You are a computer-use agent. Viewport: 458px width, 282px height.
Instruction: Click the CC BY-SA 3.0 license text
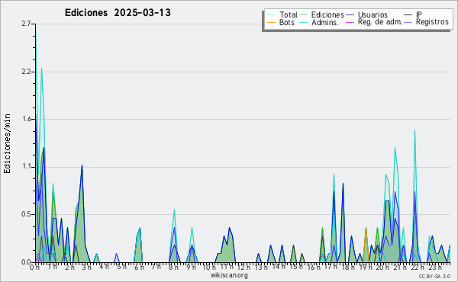pyautogui.click(x=434, y=276)
